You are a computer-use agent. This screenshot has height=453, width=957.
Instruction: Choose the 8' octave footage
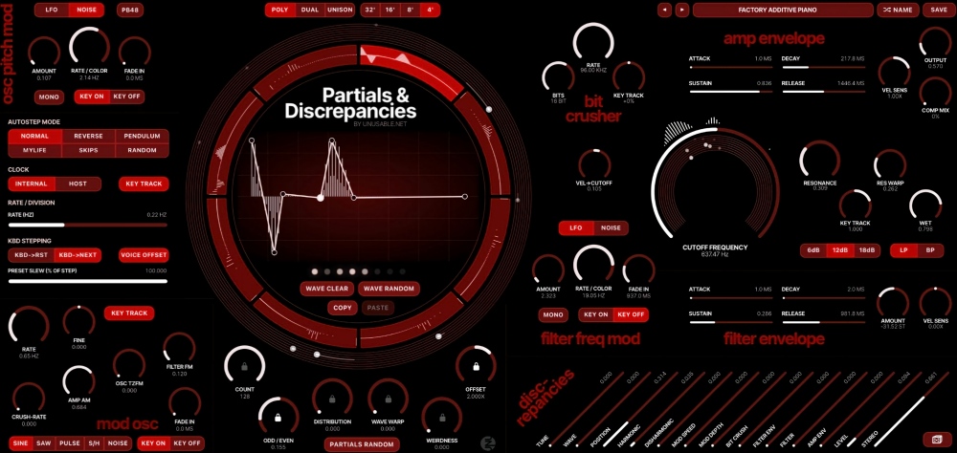(411, 10)
